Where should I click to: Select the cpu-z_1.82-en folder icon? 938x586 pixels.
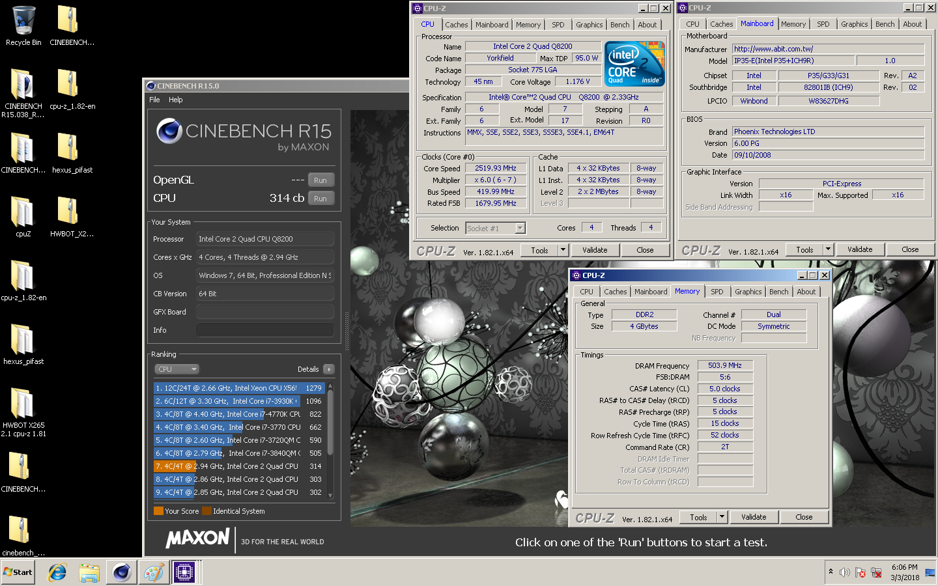tap(23, 281)
